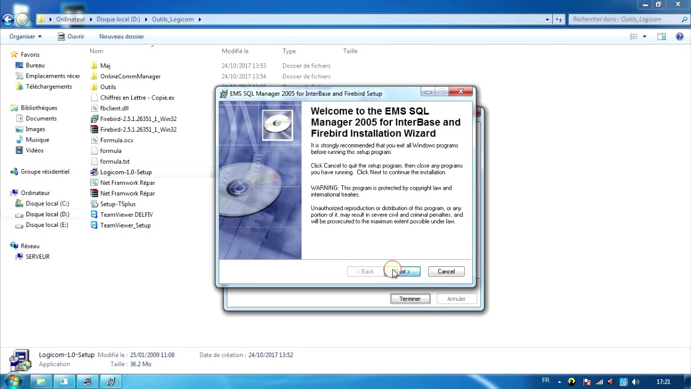Open the address bar history dropdown
This screenshot has width=691, height=389.
click(x=547, y=19)
